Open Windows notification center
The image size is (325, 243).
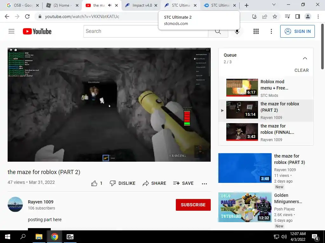[x=315, y=237]
